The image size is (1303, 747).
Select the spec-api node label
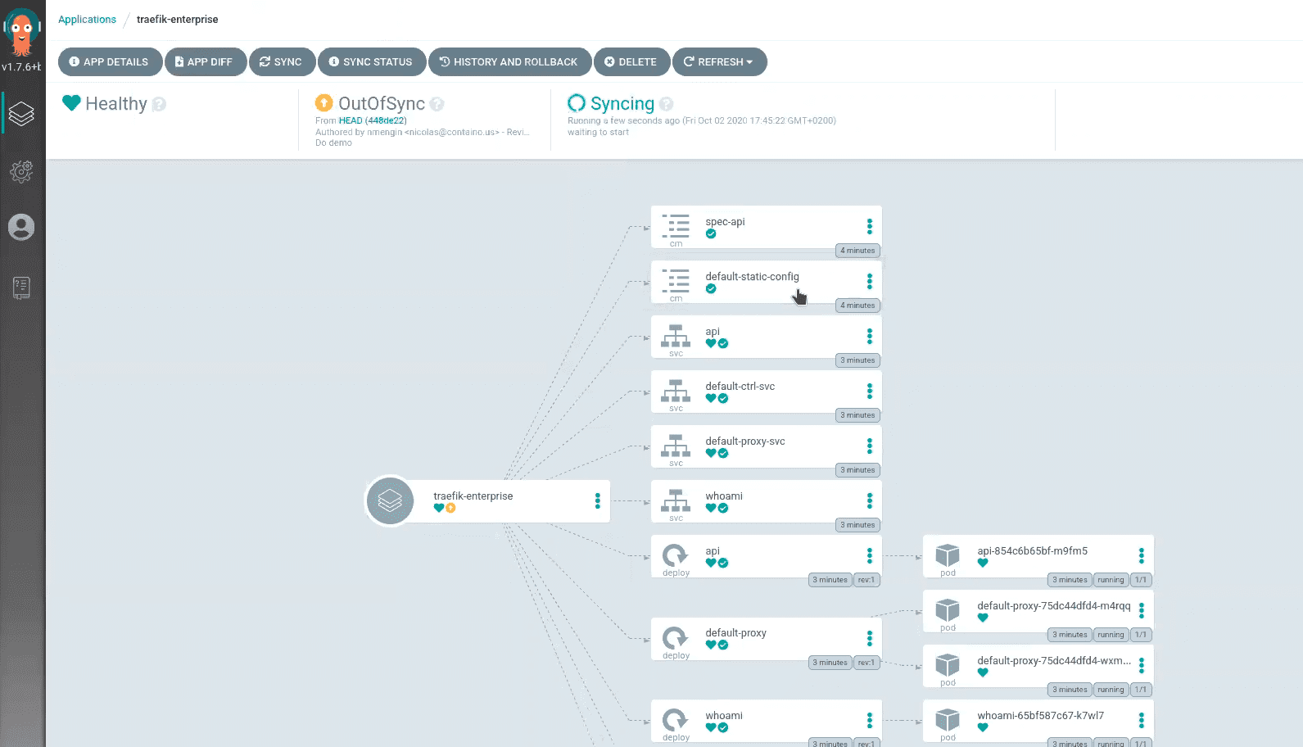(725, 222)
